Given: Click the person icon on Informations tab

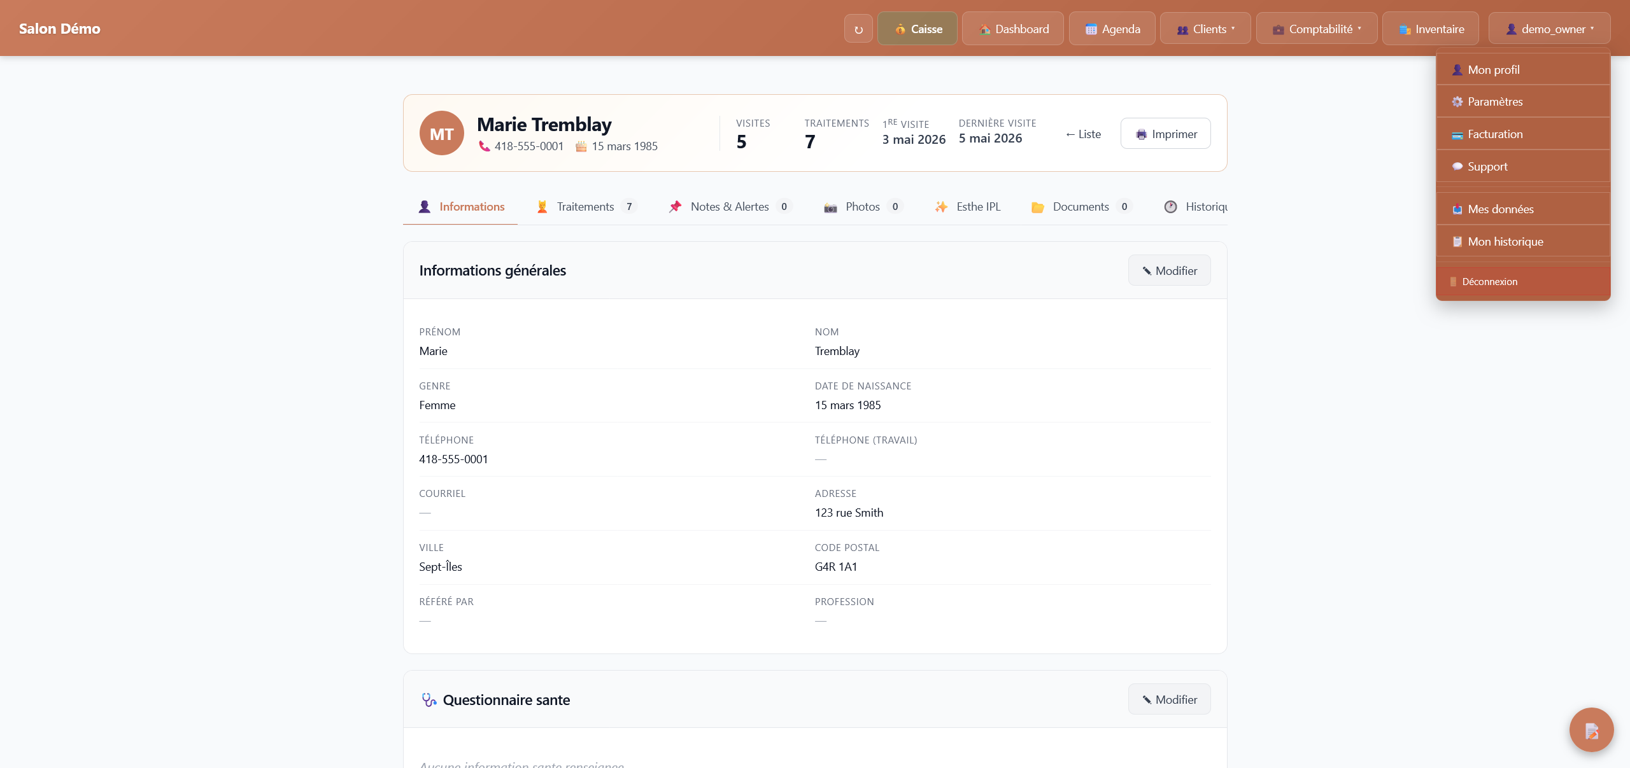Looking at the screenshot, I should 425,207.
